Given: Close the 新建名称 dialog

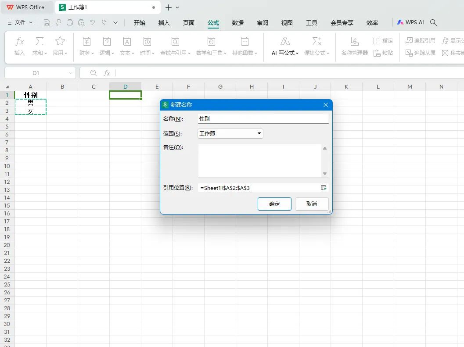Looking at the screenshot, I should pyautogui.click(x=326, y=105).
